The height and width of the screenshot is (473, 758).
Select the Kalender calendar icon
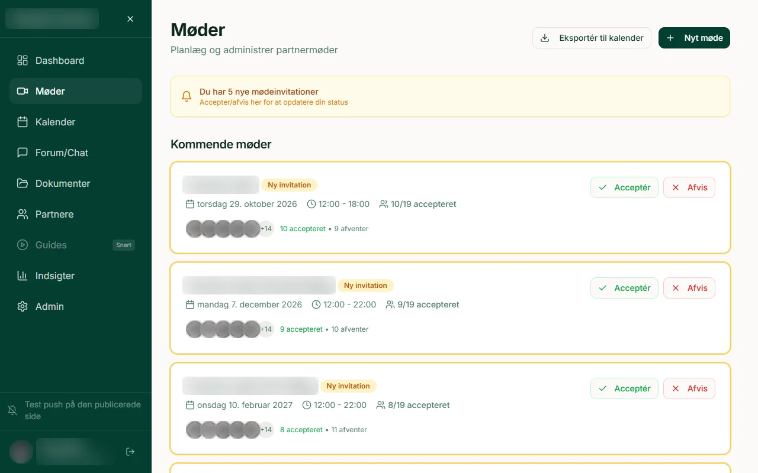(x=23, y=122)
